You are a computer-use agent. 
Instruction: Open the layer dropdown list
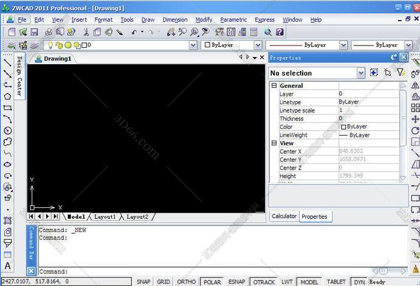pyautogui.click(x=193, y=45)
